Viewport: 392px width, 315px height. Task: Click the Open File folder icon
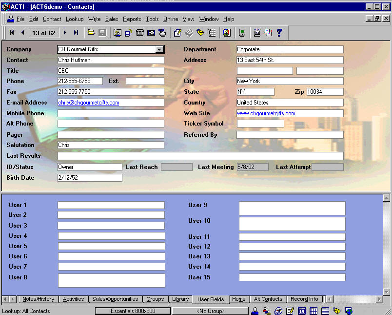91,32
